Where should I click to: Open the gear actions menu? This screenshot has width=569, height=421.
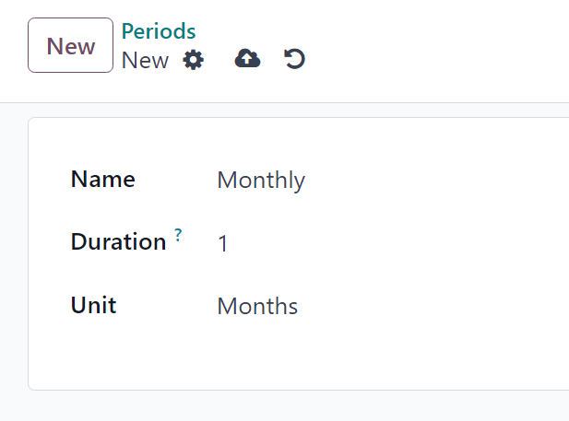click(193, 61)
